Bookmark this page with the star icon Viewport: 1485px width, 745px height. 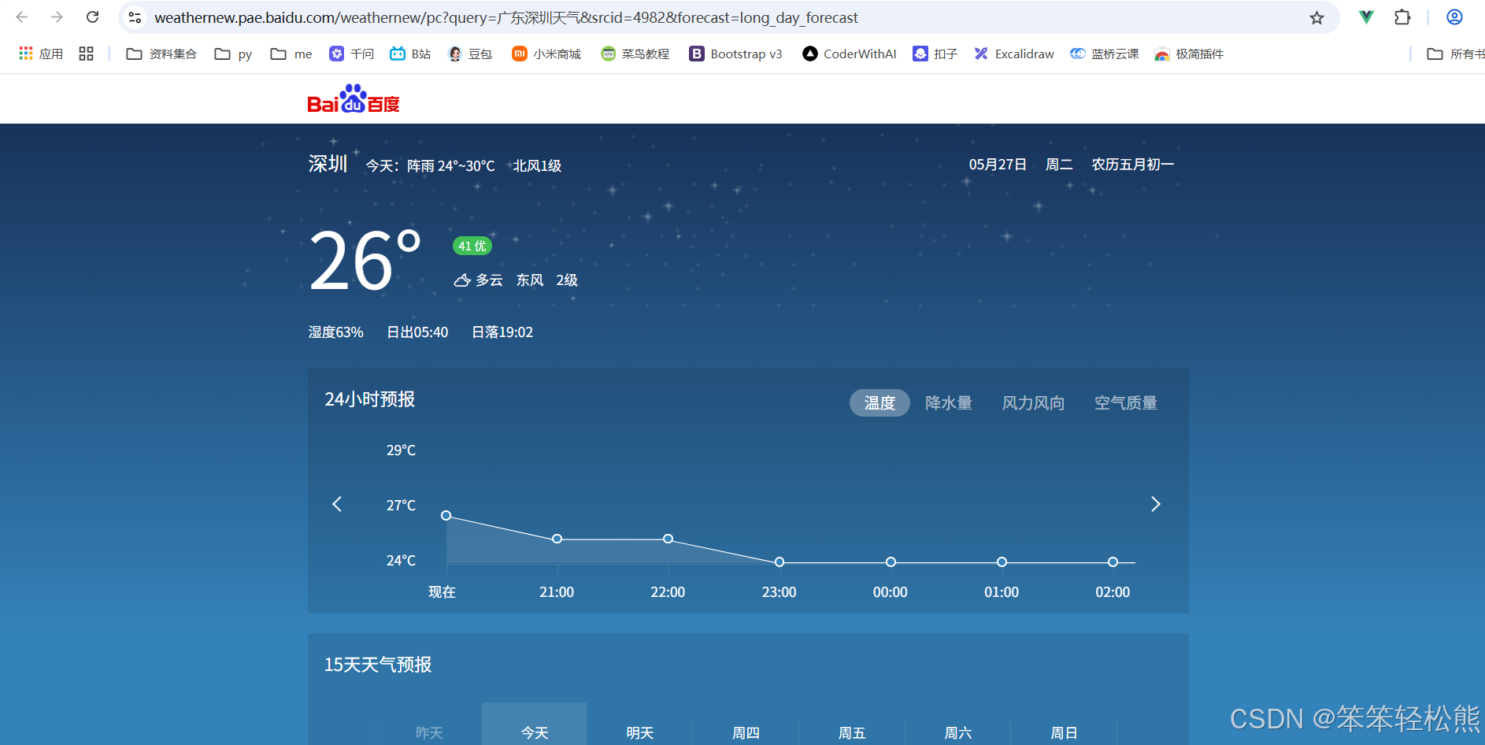1317,17
